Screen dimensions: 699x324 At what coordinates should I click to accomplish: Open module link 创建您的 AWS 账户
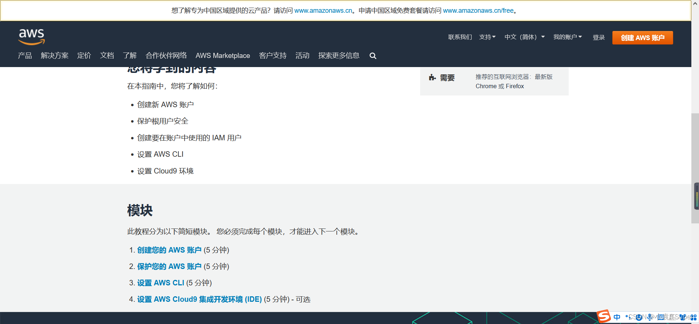coord(169,250)
